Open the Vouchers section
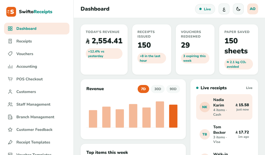Screen dimensions: 265x155 tap(37, 54)
